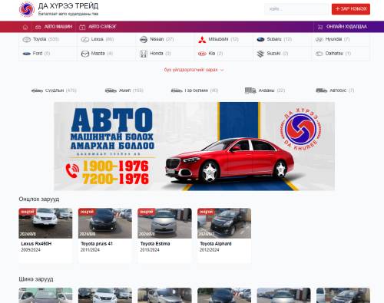The height and width of the screenshot is (303, 384).
Task: Expand the full manufacturers list link
Action: 194,70
